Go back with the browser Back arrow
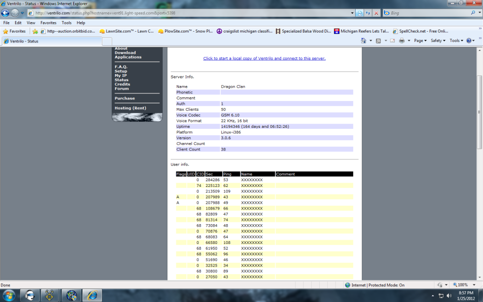 (x=5, y=13)
